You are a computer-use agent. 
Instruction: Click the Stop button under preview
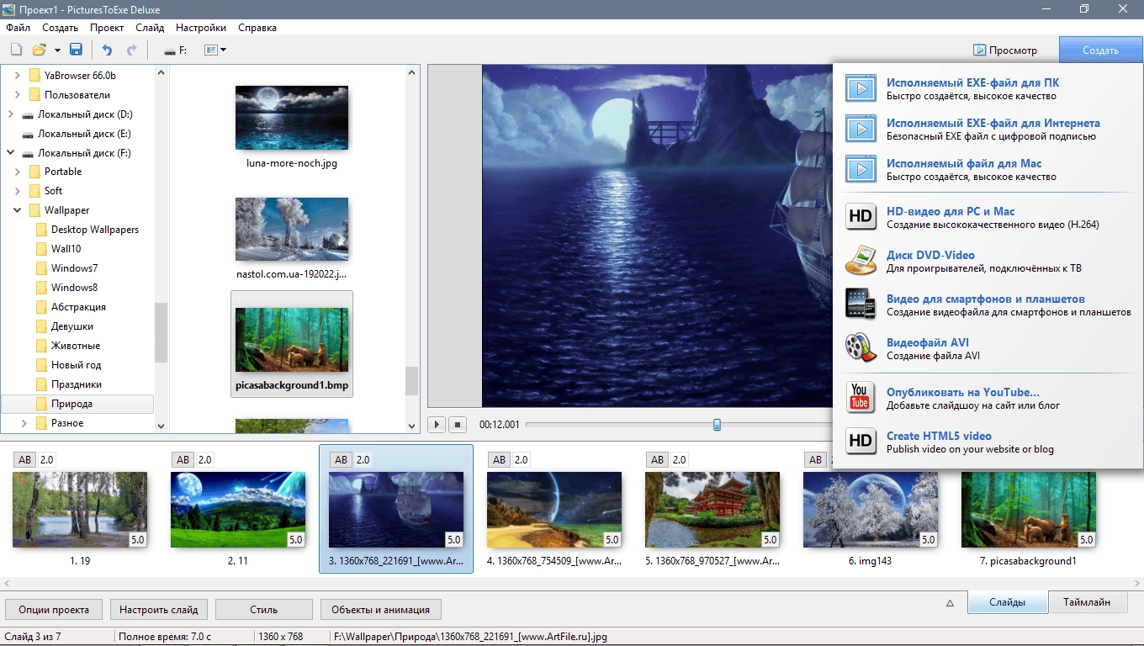pos(458,425)
